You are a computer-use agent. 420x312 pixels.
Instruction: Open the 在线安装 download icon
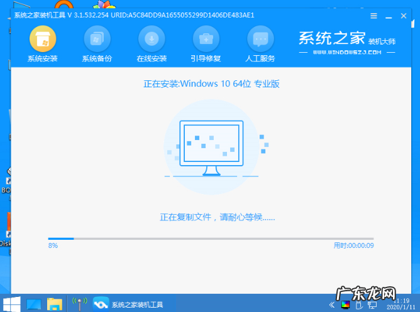pos(152,39)
